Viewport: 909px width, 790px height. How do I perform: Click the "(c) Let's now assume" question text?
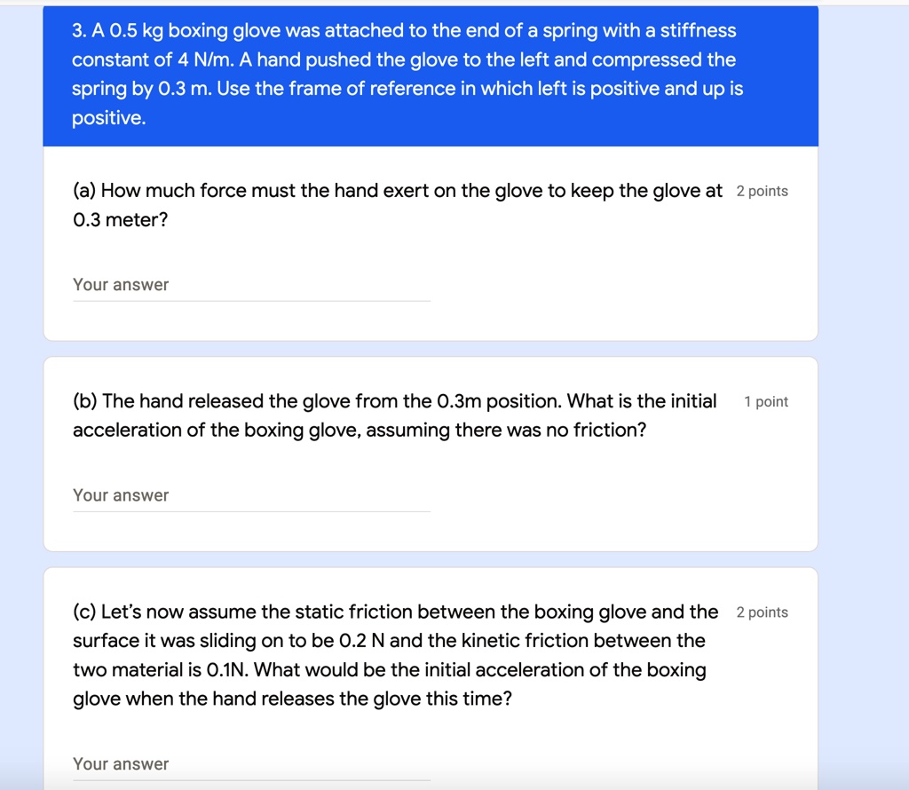coord(395,612)
